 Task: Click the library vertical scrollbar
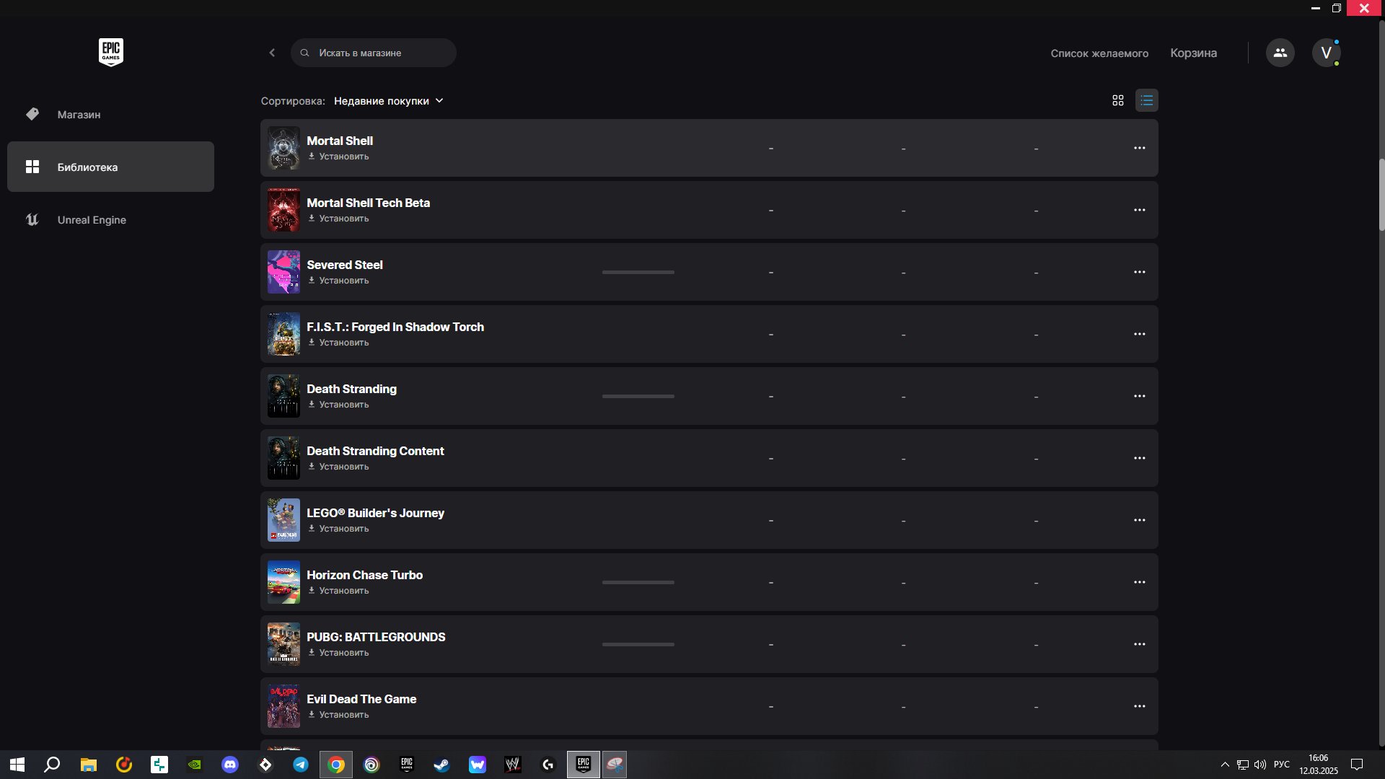pos(1381,195)
